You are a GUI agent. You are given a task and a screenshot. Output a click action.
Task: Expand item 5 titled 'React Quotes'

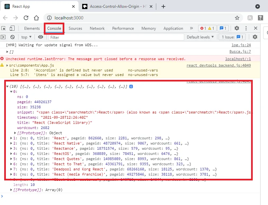click(11, 159)
